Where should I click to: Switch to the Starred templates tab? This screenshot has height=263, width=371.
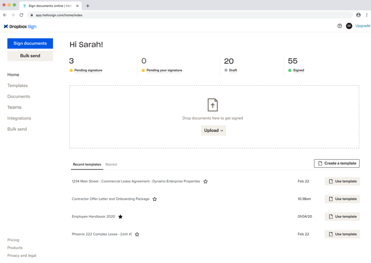pyautogui.click(x=111, y=164)
